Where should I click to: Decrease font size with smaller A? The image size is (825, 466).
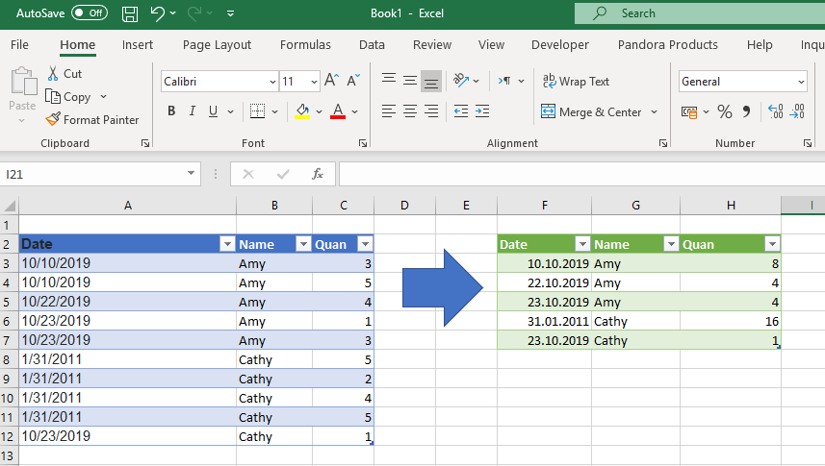click(352, 81)
